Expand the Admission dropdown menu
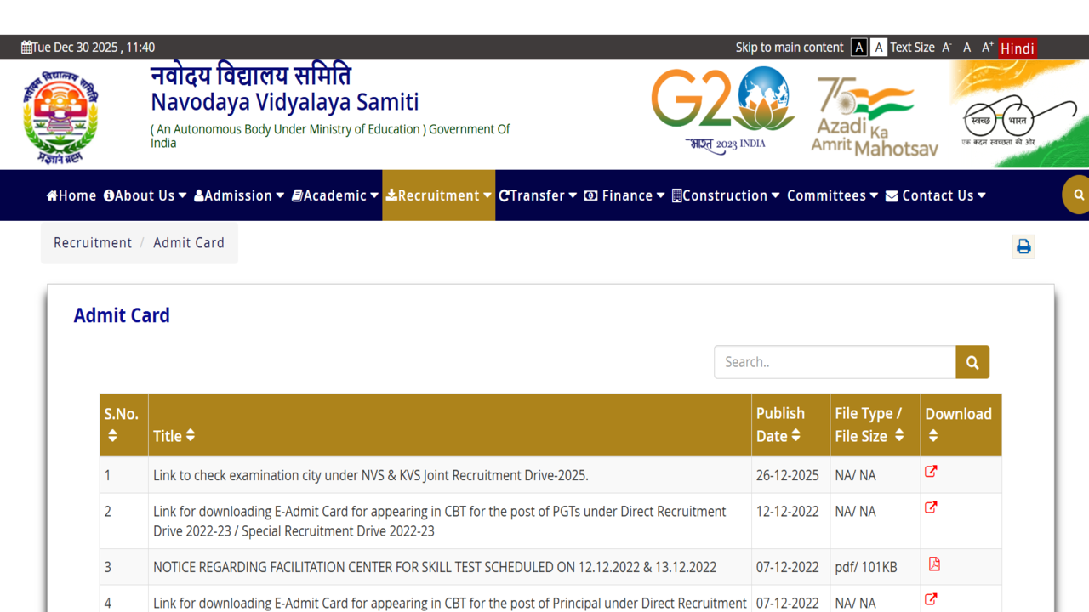The width and height of the screenshot is (1089, 612). click(239, 195)
